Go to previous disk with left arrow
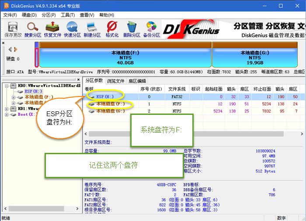The width and height of the screenshot is (306, 221). coord(10,49)
